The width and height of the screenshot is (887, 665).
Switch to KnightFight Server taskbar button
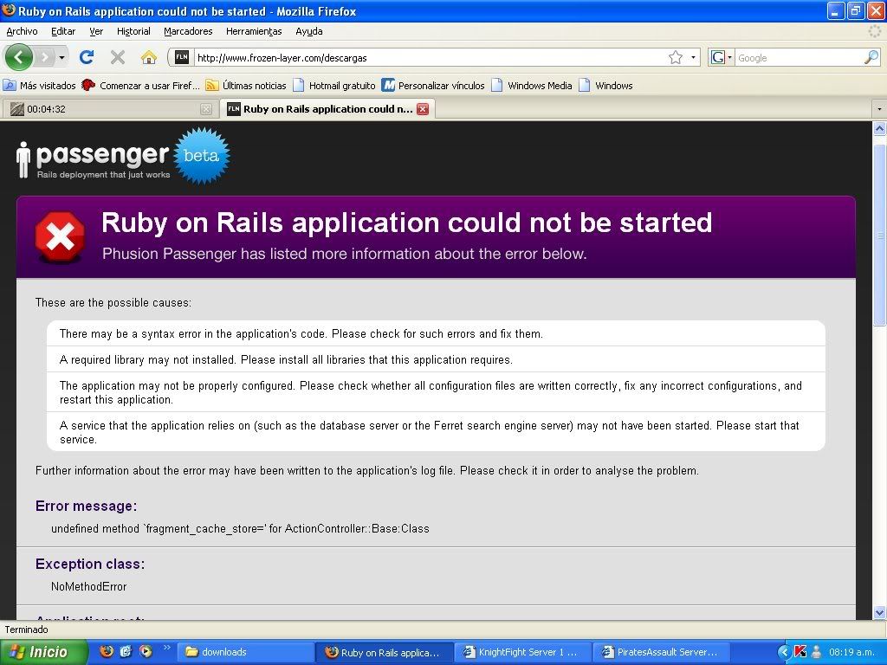[522, 653]
